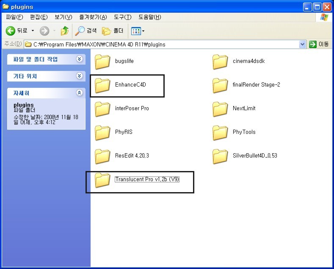Select the cinema4dsdk folder icon

[220, 62]
